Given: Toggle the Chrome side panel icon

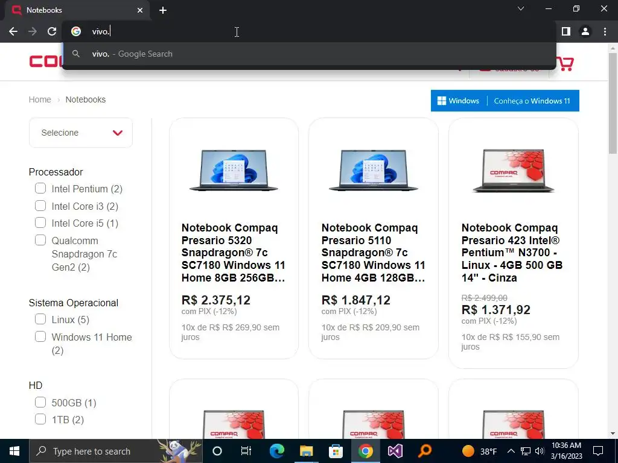Looking at the screenshot, I should pyautogui.click(x=566, y=31).
